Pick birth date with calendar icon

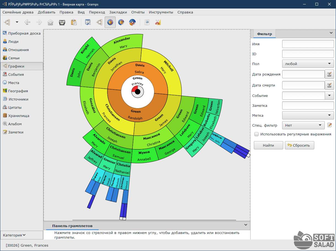[329, 74]
